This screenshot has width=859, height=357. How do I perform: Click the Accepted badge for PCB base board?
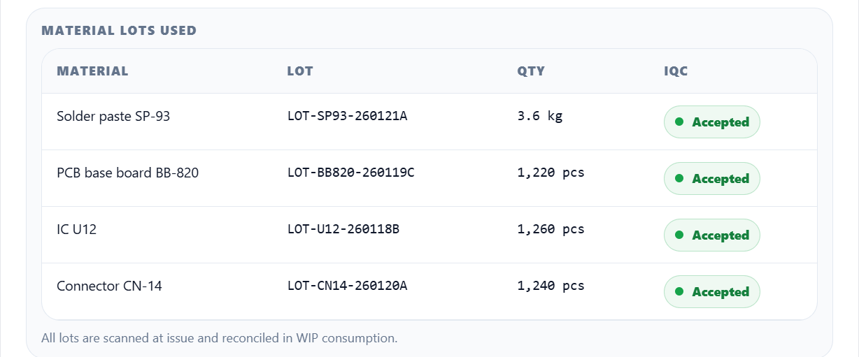(711, 179)
